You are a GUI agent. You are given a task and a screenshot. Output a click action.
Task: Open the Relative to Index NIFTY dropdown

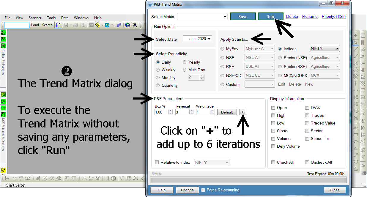[212, 163]
